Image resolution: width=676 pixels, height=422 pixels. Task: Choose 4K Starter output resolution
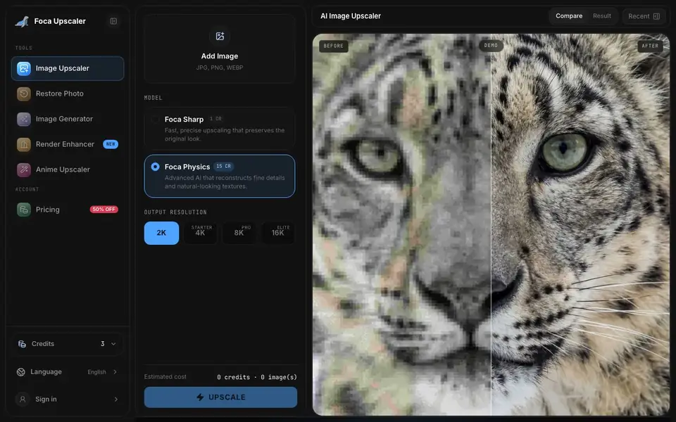coord(201,233)
